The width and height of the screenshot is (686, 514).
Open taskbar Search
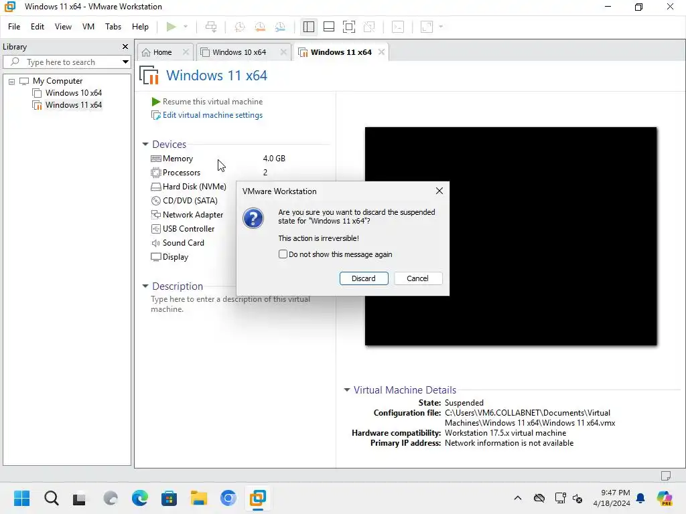point(51,498)
